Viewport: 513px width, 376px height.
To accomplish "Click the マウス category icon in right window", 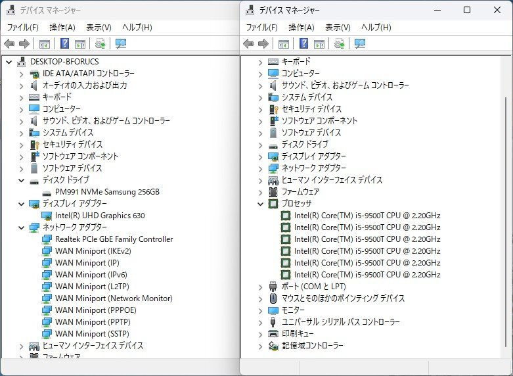I will 273,298.
